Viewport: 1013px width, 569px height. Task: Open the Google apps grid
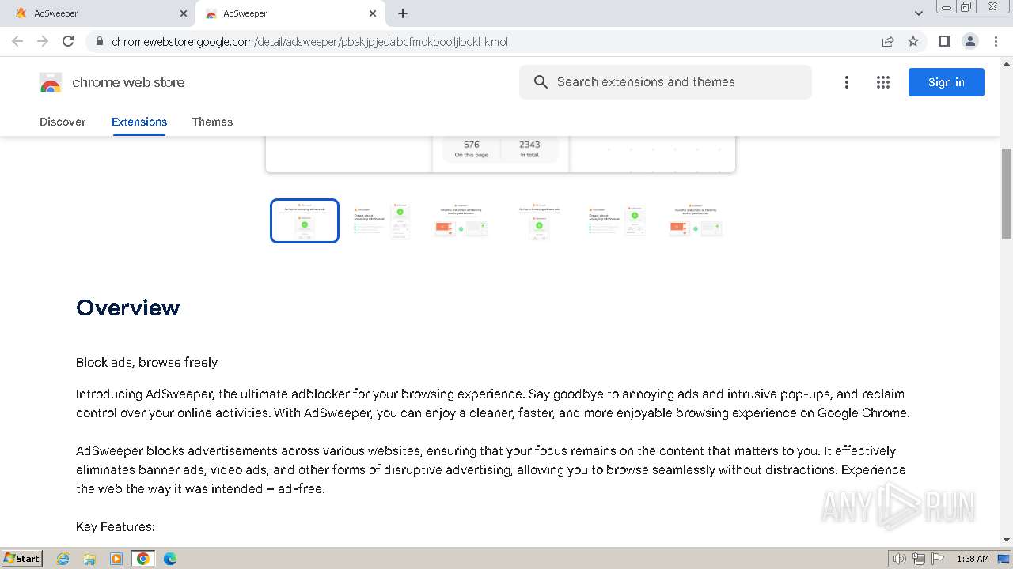point(883,82)
